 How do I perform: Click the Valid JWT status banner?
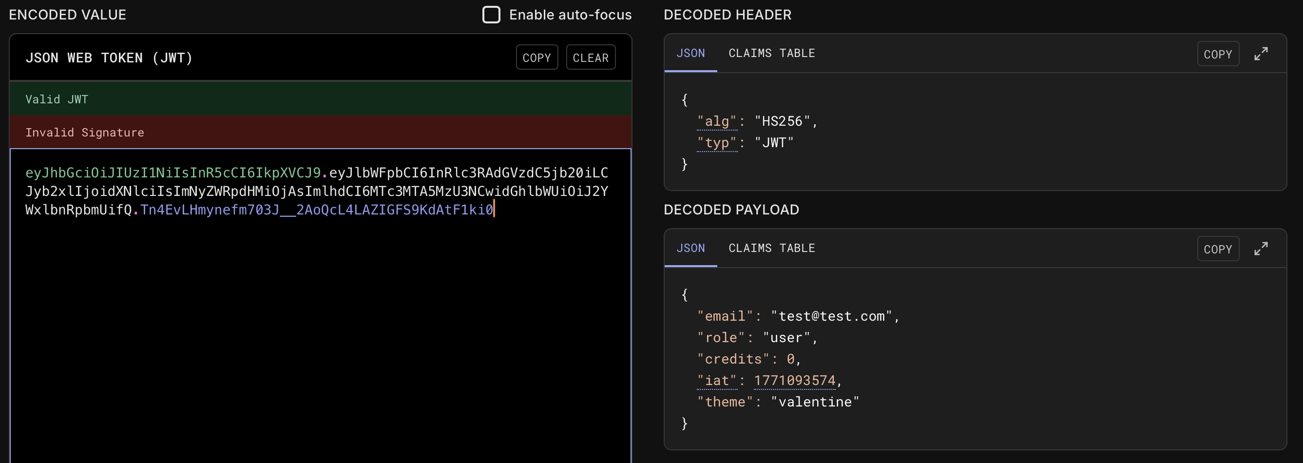[x=320, y=99]
